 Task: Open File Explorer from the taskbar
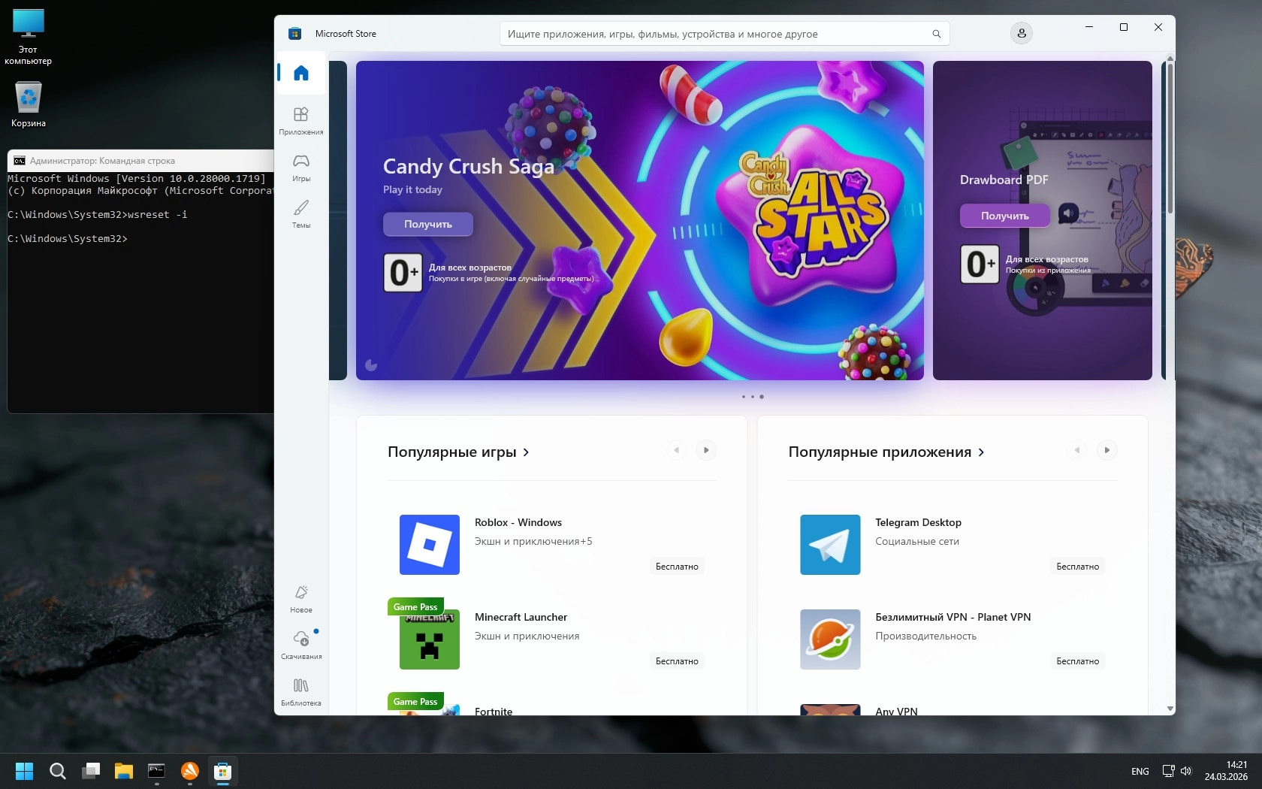click(124, 771)
